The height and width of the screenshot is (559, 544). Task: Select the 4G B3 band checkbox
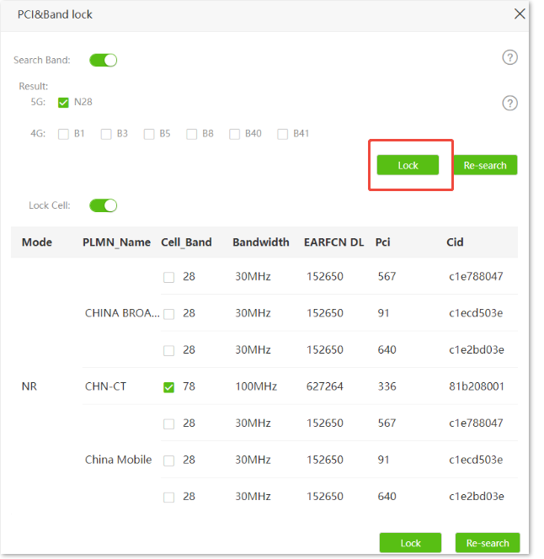coord(106,134)
